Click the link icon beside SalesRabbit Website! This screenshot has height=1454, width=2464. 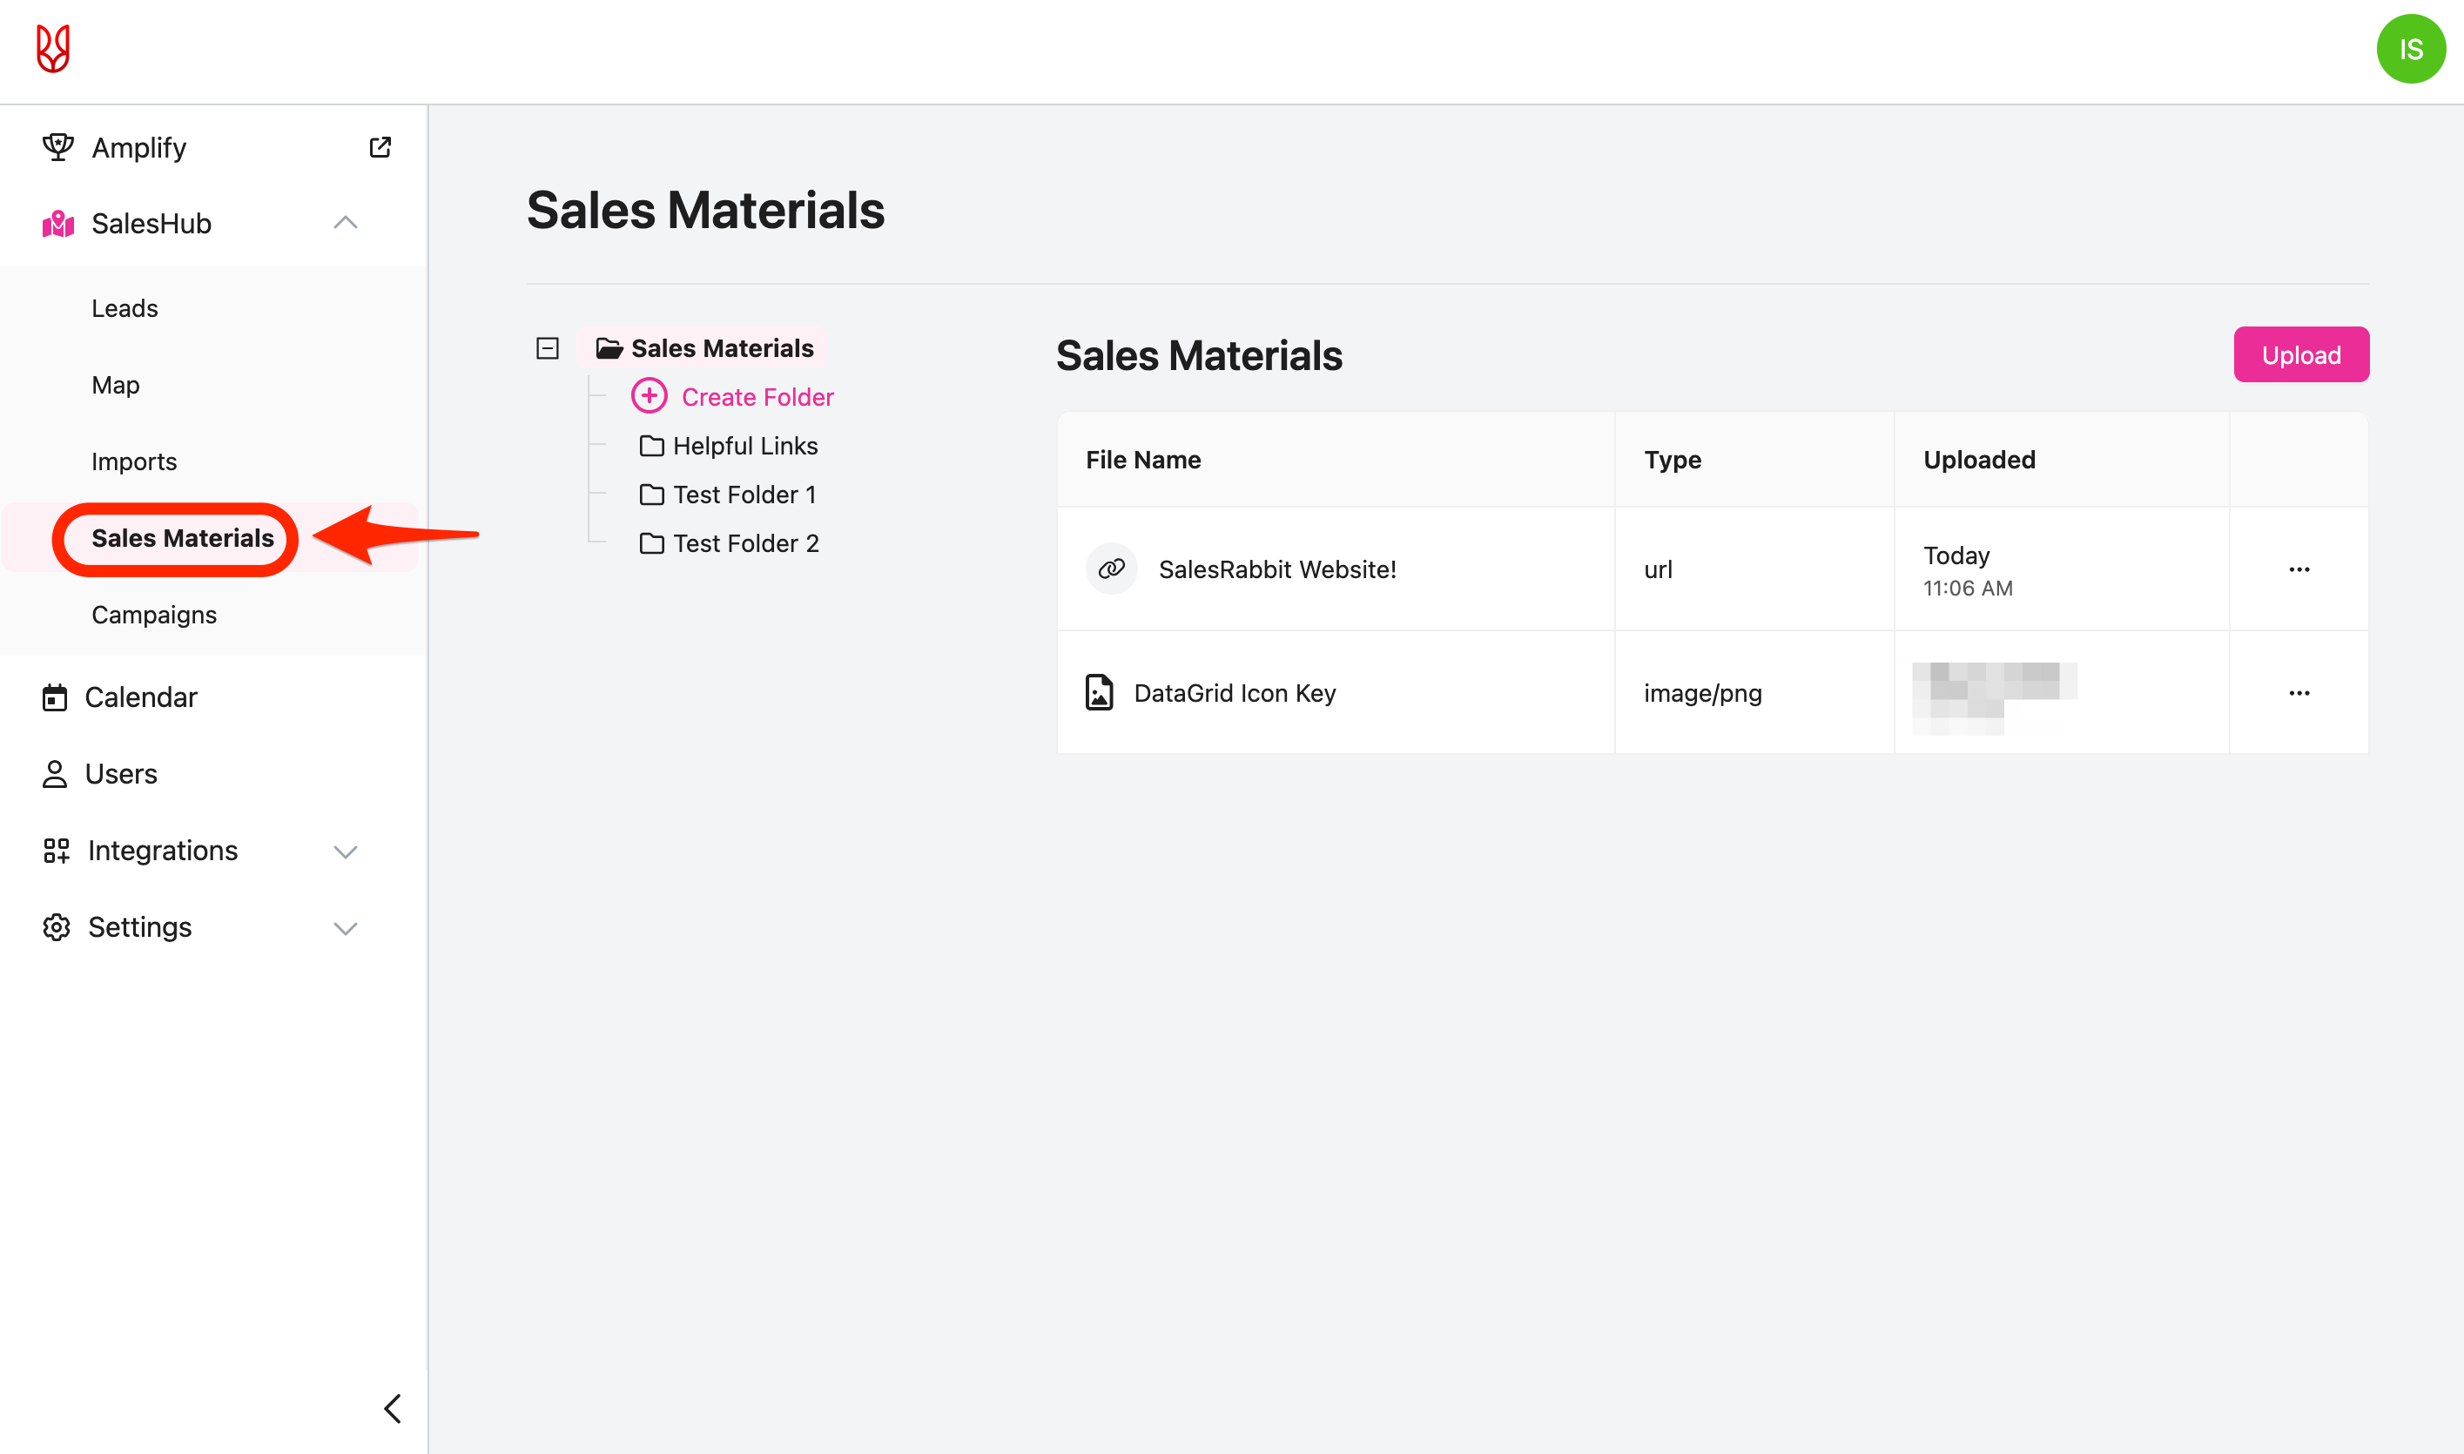click(1111, 569)
